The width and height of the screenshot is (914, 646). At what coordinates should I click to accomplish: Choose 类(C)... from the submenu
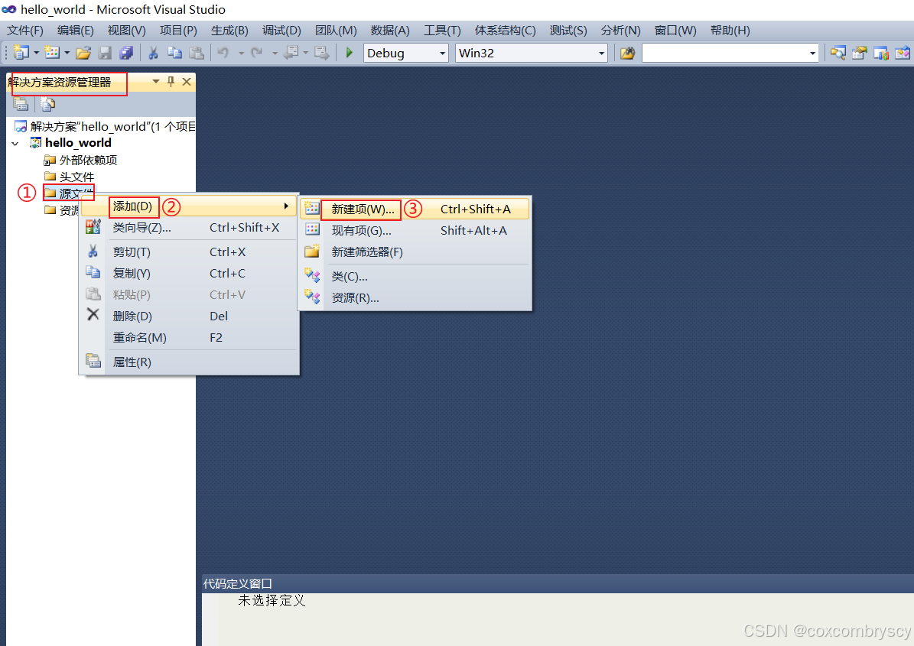pos(415,277)
